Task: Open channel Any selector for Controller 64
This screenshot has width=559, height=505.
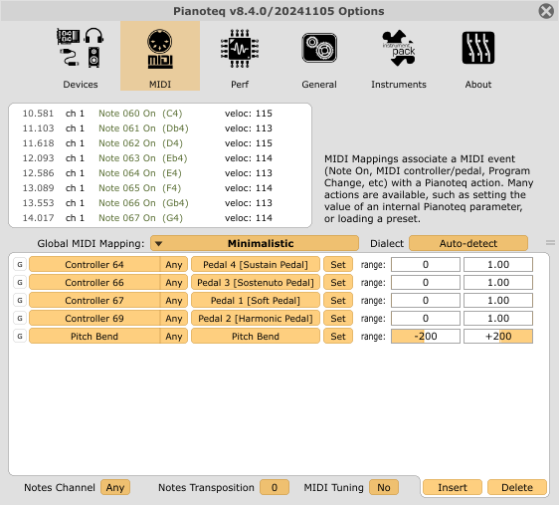Action: [174, 265]
